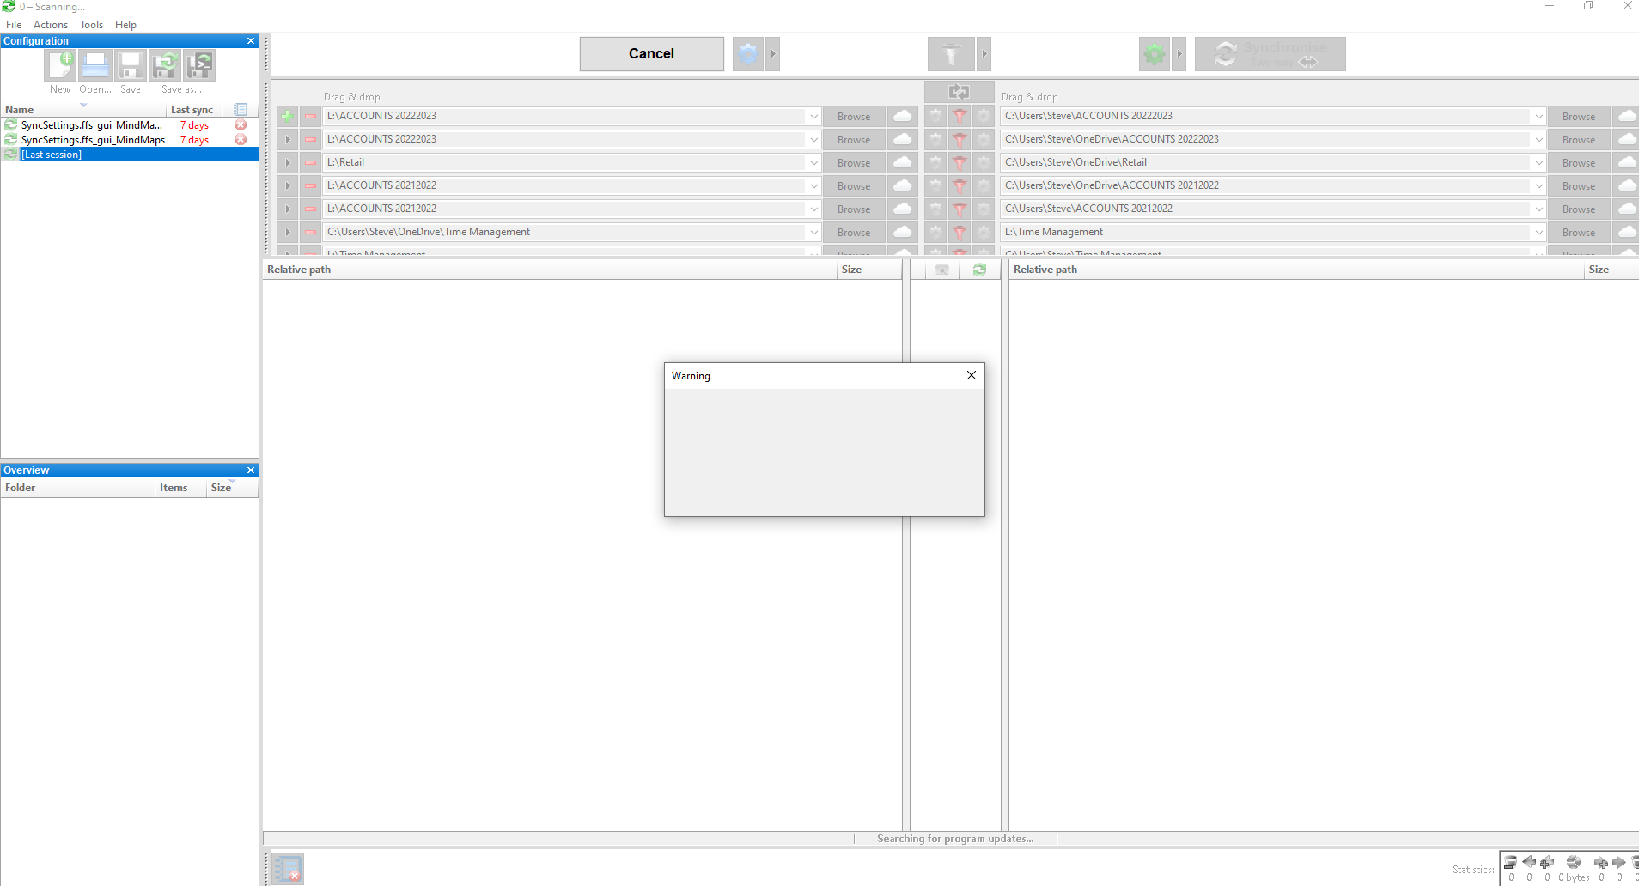
Task: Expand sync variant arrow beside green gear
Action: [1179, 54]
